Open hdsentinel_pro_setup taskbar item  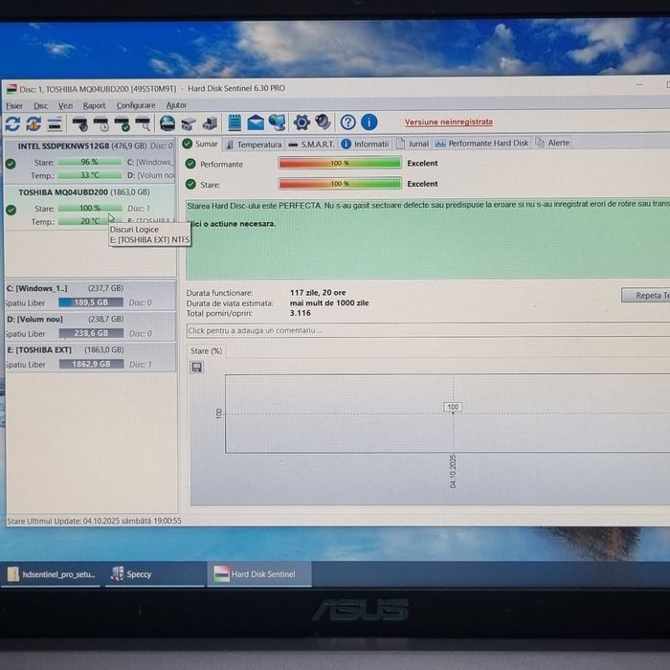click(x=51, y=574)
